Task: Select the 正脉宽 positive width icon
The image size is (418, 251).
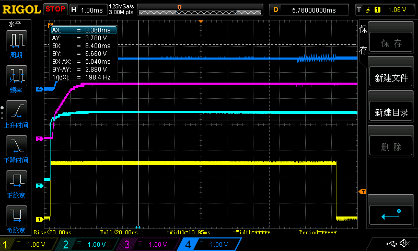Action: click(x=17, y=181)
